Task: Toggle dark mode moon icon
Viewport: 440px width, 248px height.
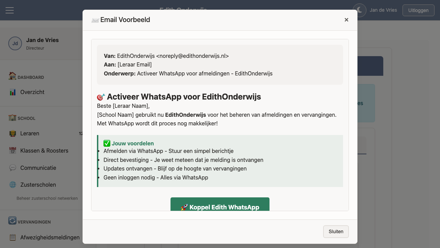Action: 360,10
